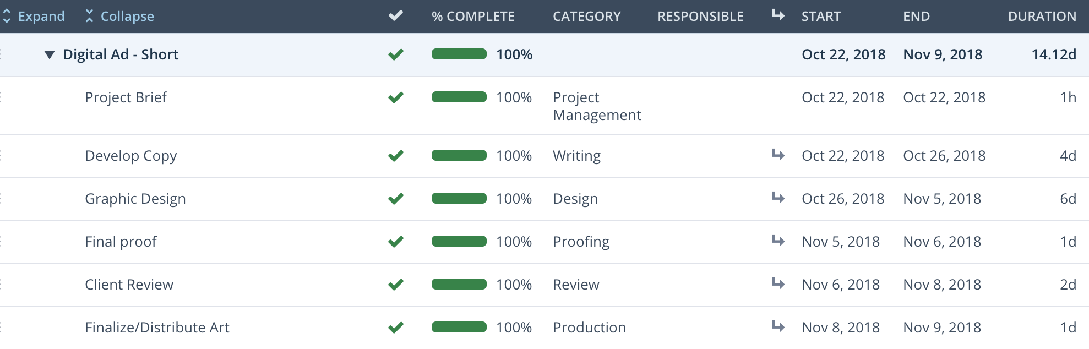Image resolution: width=1089 pixels, height=349 pixels.
Task: Click the progress bar for Project Brief
Action: [459, 97]
